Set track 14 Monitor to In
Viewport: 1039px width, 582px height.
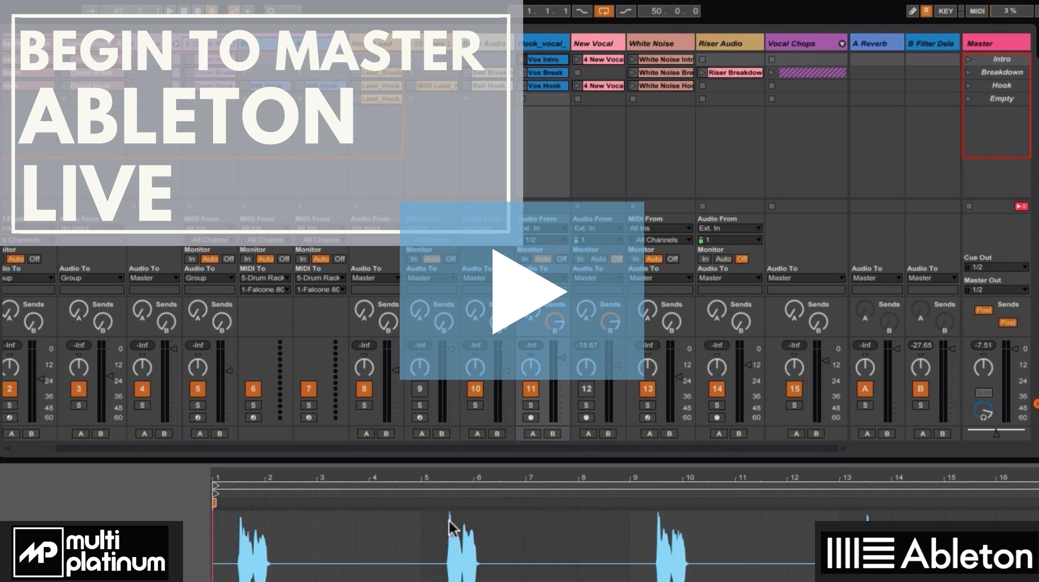(705, 259)
